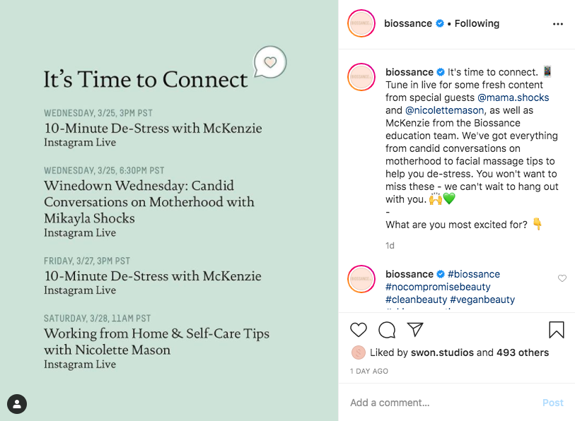Click the Biossance avatar on hashtag comment
Image resolution: width=575 pixels, height=421 pixels.
click(361, 279)
